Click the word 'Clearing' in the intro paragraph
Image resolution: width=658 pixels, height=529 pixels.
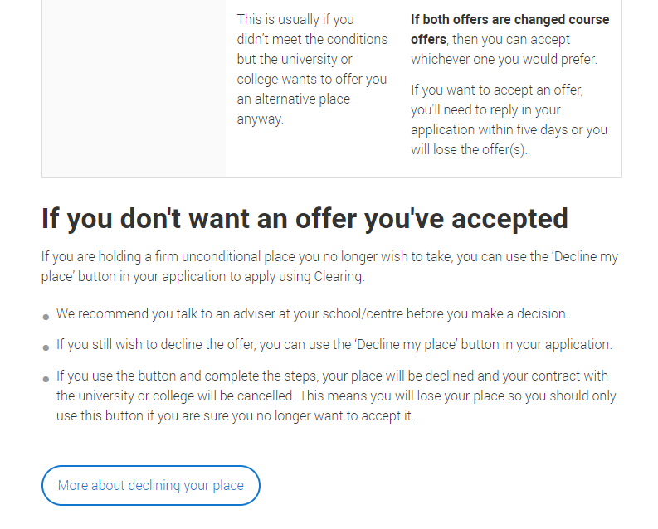click(339, 277)
